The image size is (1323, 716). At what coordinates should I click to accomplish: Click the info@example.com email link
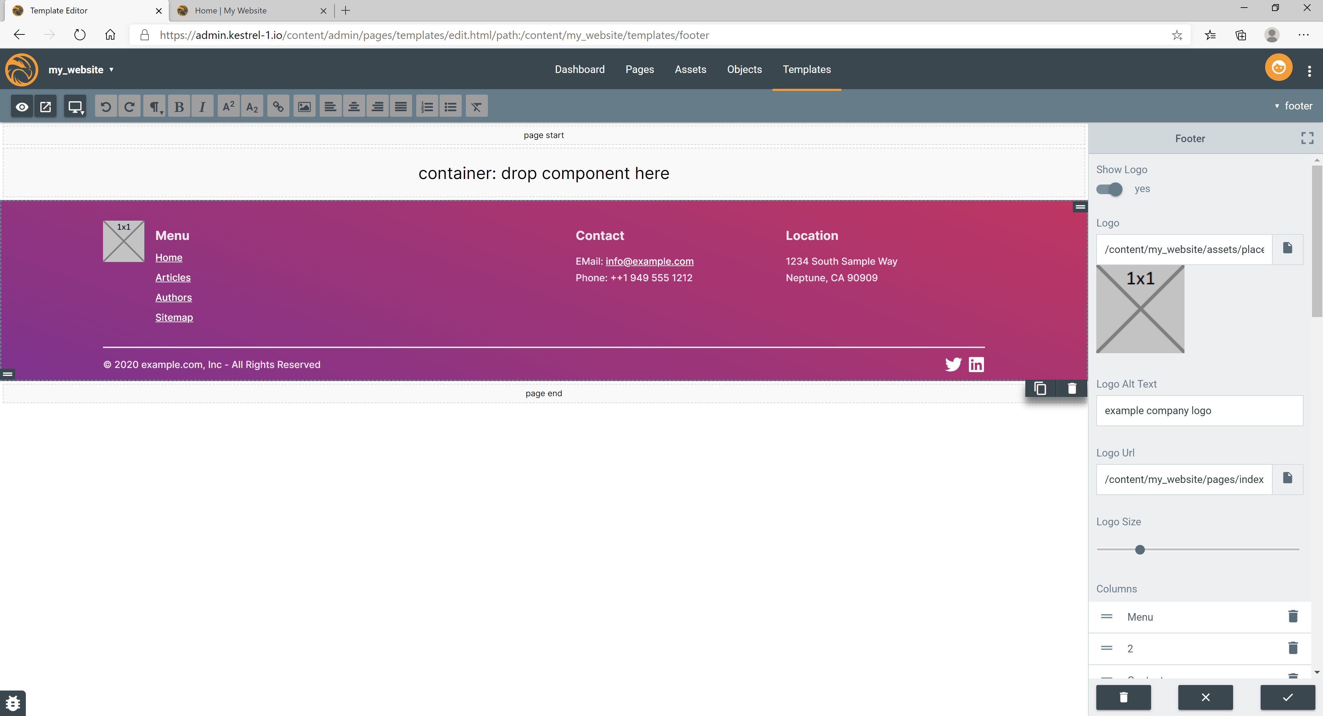(x=649, y=261)
